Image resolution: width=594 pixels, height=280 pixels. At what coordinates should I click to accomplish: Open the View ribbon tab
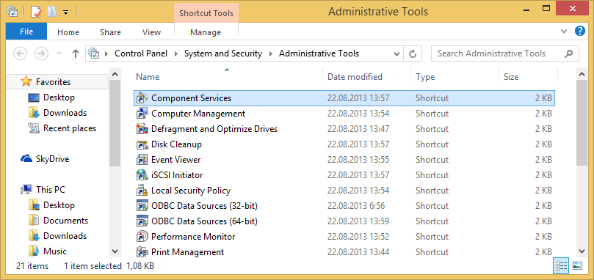point(151,32)
